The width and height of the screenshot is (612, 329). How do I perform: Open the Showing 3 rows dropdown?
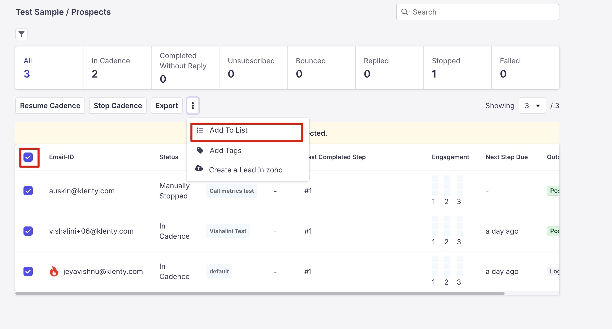(532, 106)
